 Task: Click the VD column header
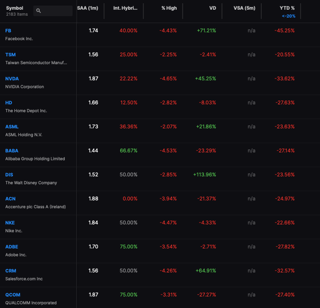[213, 8]
